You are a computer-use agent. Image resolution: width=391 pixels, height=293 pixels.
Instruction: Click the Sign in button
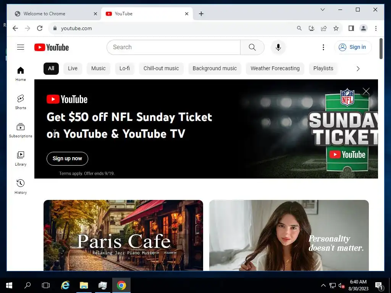tap(353, 47)
